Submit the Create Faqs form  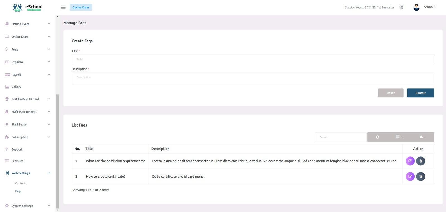[x=420, y=93]
